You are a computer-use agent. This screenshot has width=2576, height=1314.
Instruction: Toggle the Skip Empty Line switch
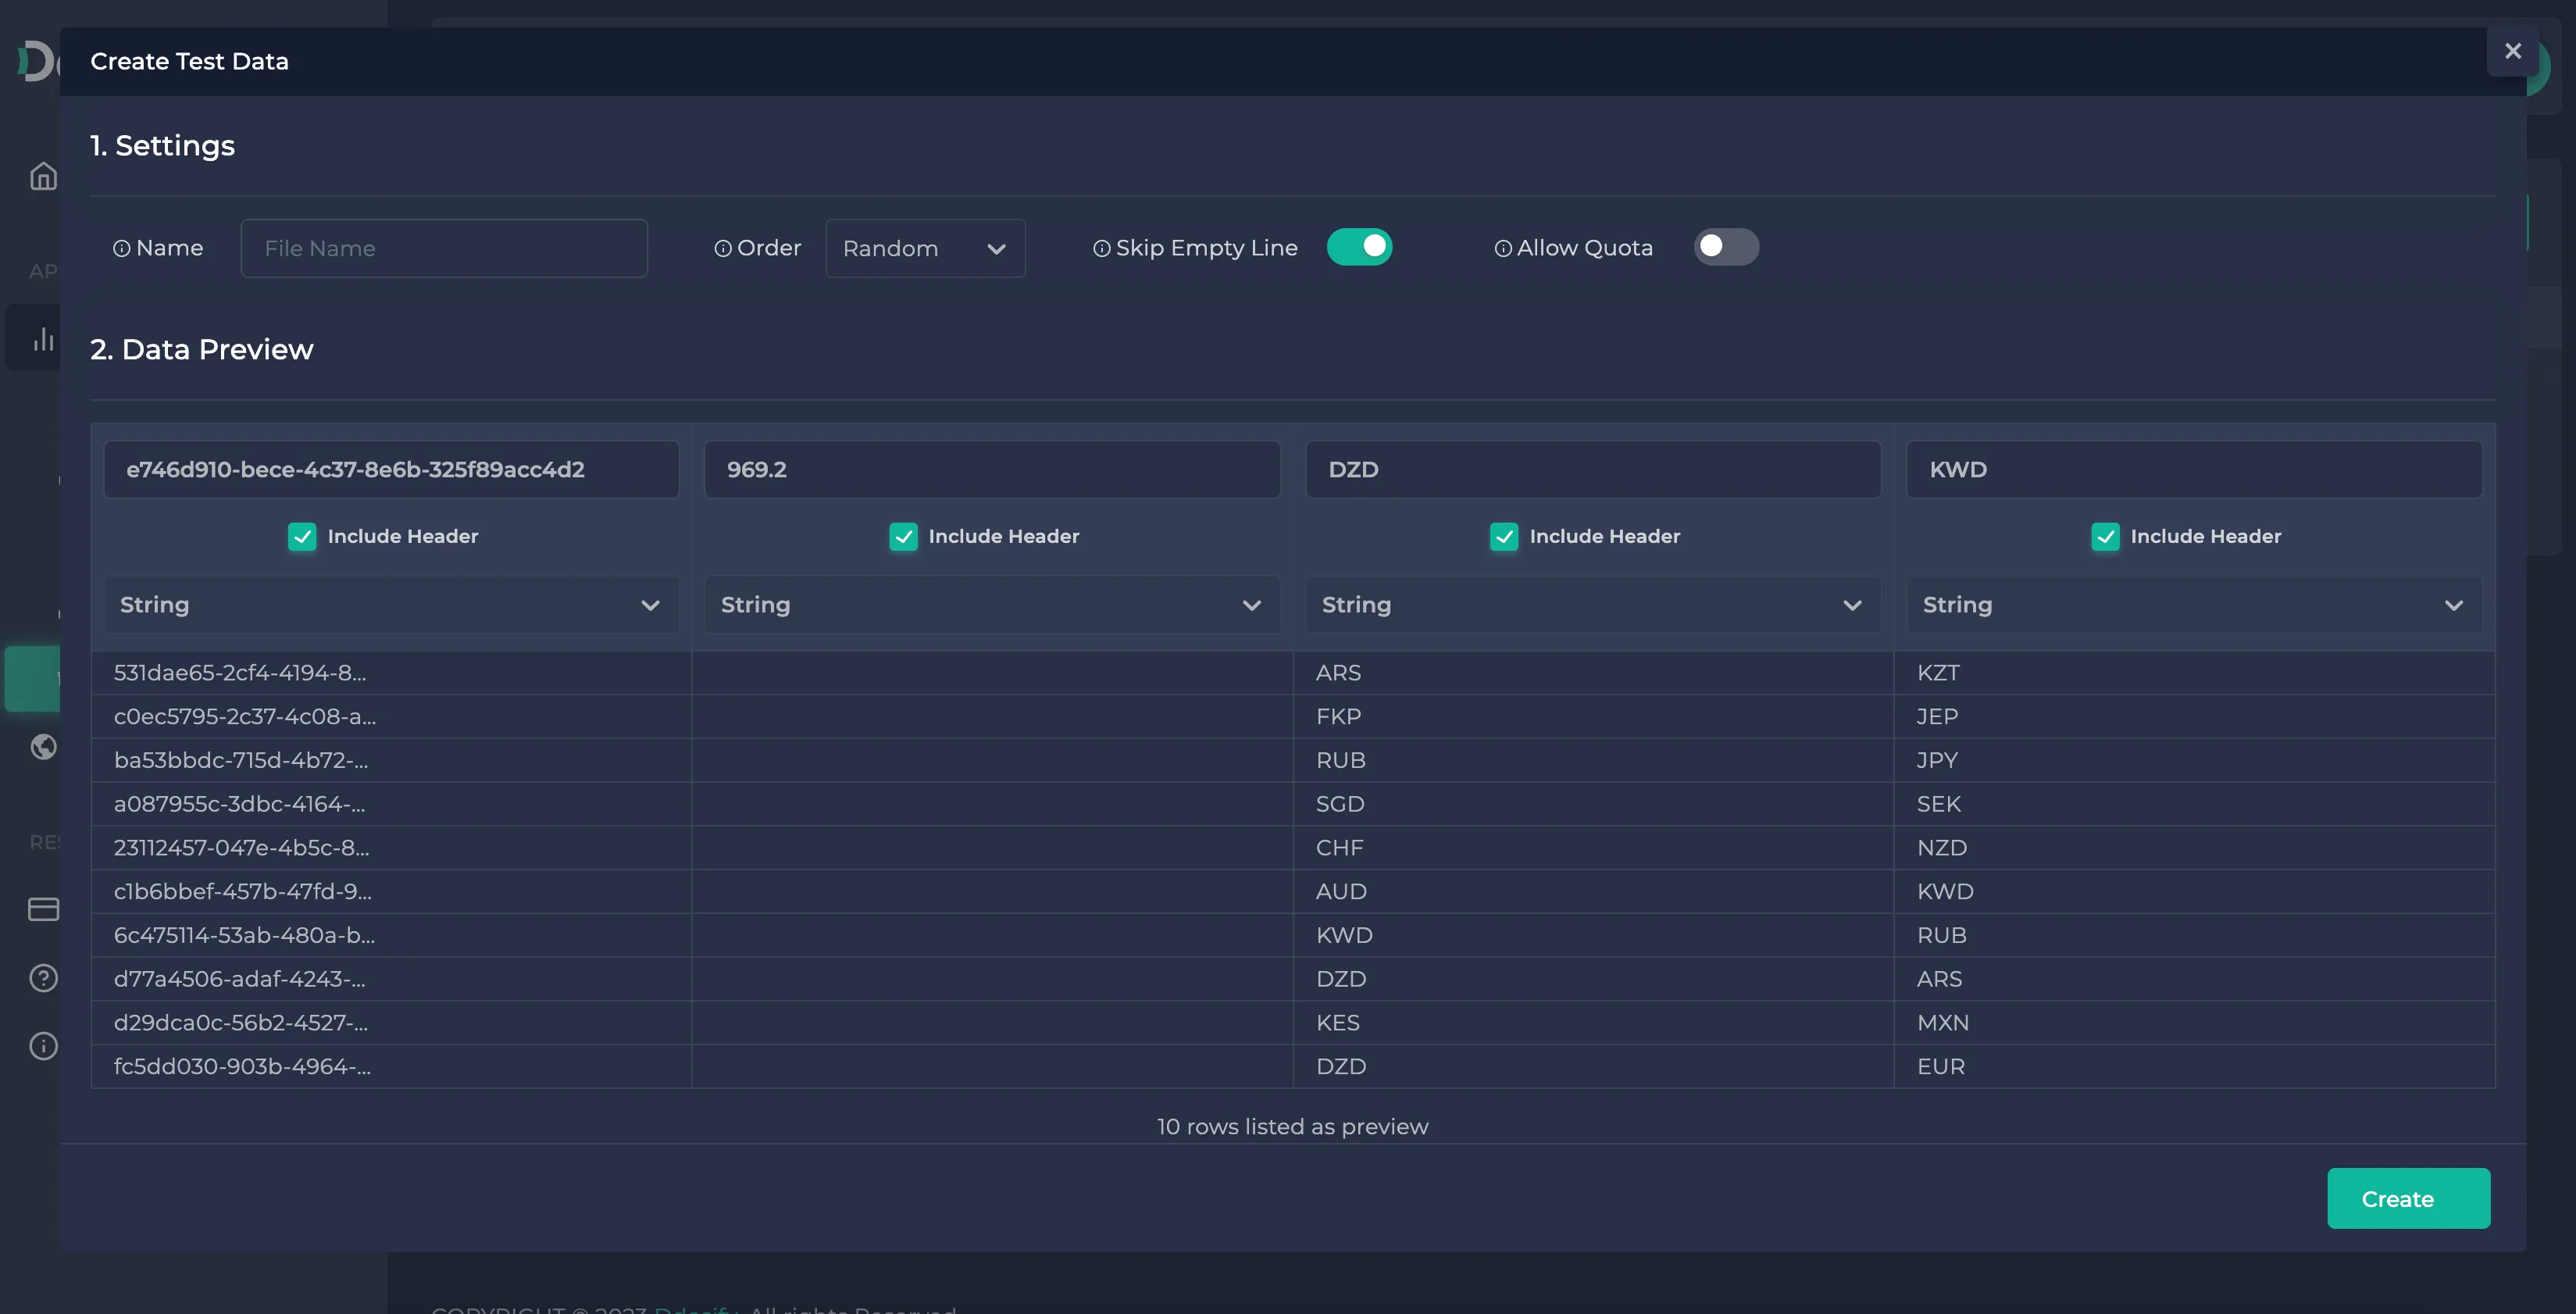click(1358, 245)
